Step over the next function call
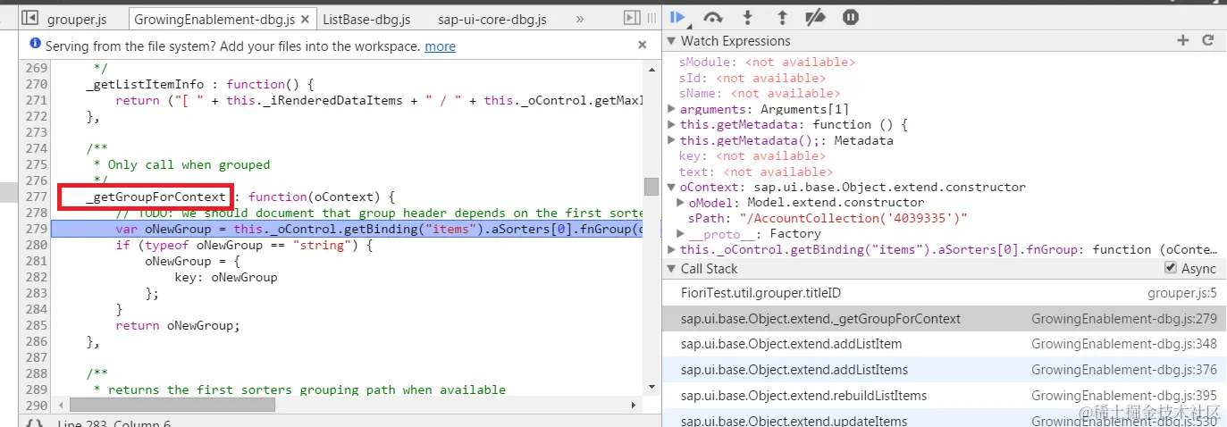Screen dimensions: 1227x427 click(713, 16)
